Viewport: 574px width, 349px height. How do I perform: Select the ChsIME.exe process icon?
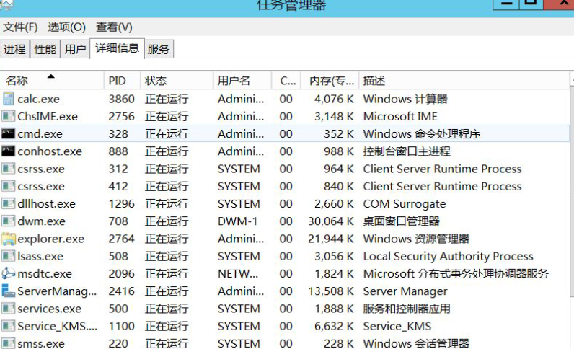pyautogui.click(x=9, y=116)
